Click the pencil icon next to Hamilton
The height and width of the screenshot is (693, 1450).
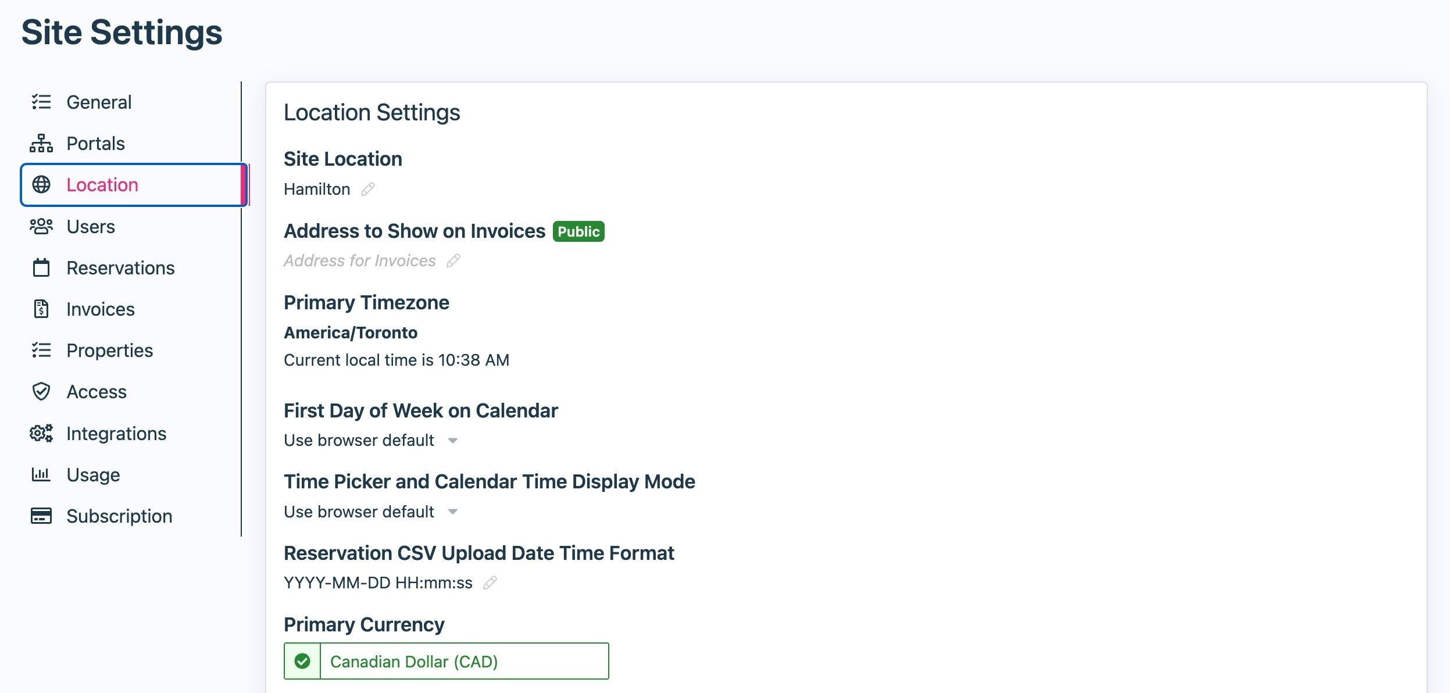[369, 188]
